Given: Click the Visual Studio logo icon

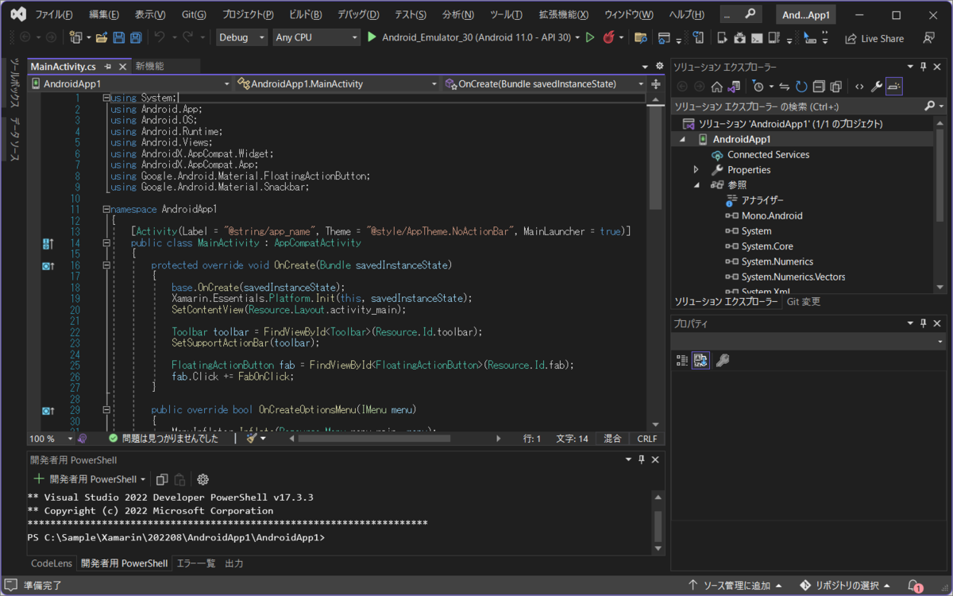Looking at the screenshot, I should [x=18, y=14].
